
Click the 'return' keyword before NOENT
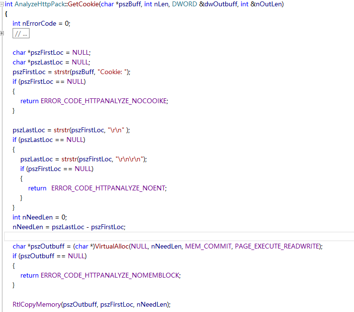click(x=37, y=188)
